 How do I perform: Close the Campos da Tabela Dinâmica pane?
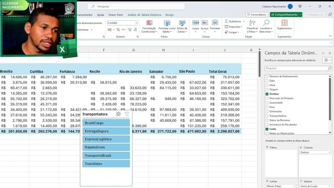tap(330, 53)
